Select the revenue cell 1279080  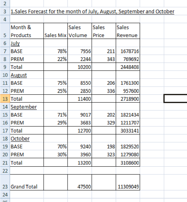(x=128, y=154)
